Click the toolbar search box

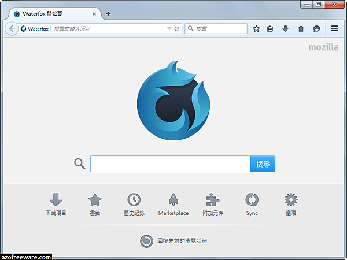[216, 29]
